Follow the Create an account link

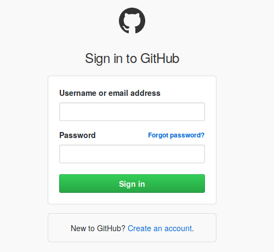(160, 228)
